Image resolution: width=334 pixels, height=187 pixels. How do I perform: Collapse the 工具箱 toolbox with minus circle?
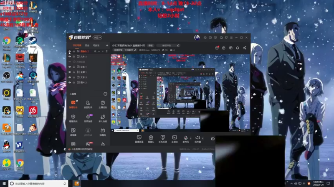click(x=105, y=94)
